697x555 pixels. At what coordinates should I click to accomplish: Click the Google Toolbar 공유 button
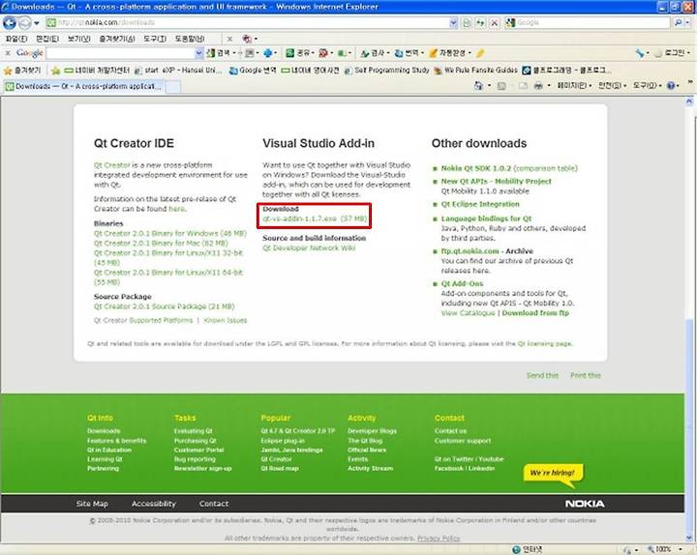coord(298,53)
